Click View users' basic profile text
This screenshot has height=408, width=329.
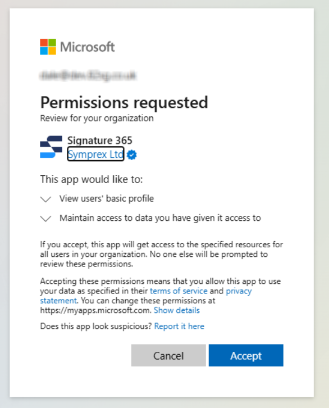coord(107,198)
